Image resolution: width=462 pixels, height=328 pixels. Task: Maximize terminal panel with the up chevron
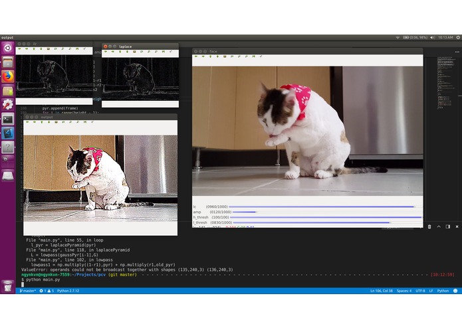439,226
